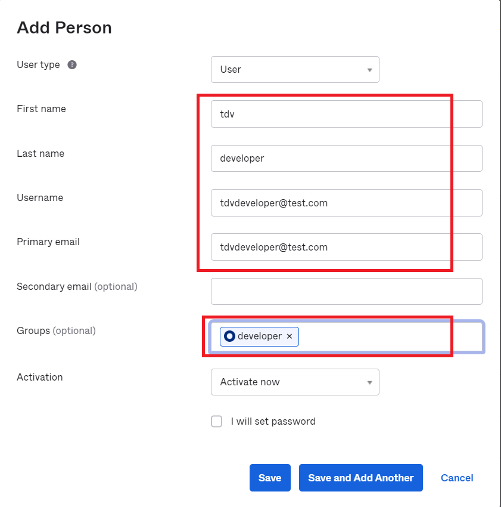The width and height of the screenshot is (501, 507).
Task: Expand the Activation dropdown showing Activate now
Action: click(x=295, y=382)
